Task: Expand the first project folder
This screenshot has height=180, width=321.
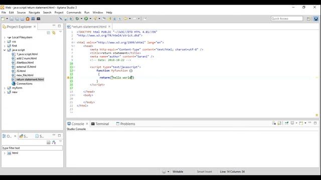Action: pyautogui.click(x=5, y=46)
